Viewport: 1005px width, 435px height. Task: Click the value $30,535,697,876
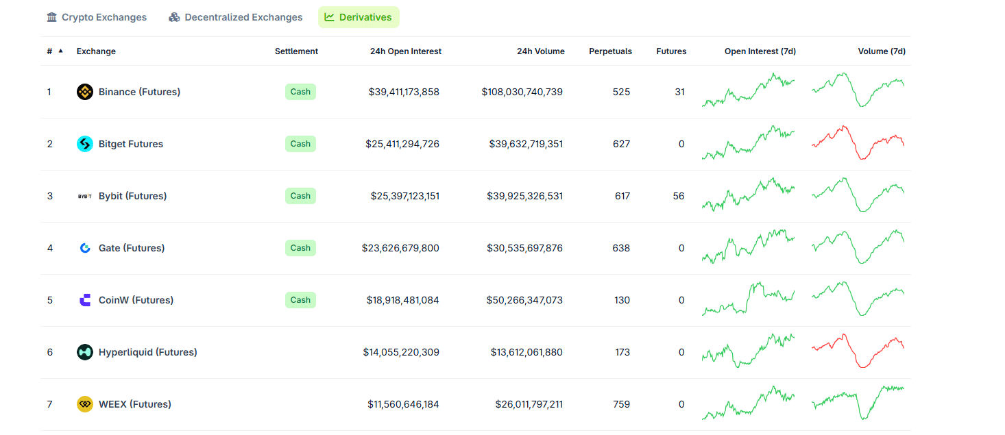click(525, 248)
